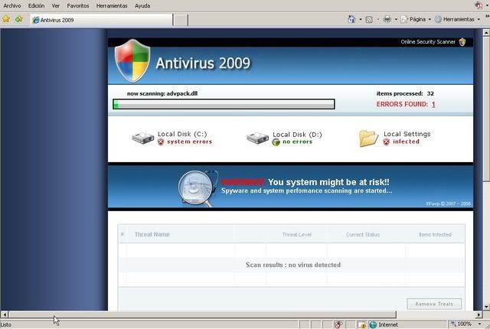The image size is (490, 329).
Task: Click the Current Status column header
Action: [362, 234]
